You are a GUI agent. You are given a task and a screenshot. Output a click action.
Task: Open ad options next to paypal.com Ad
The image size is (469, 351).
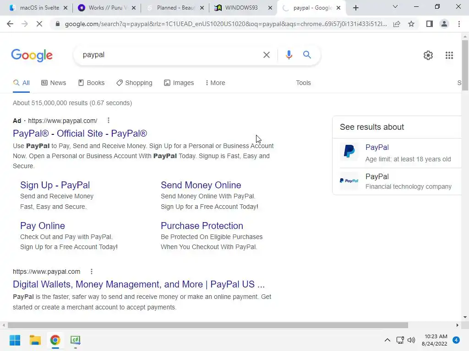click(x=108, y=120)
